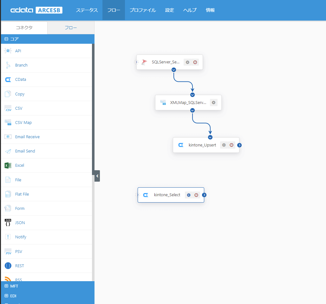Click clock icon on kintone_Select node
Screen dimensions: 326x304
tap(196, 195)
